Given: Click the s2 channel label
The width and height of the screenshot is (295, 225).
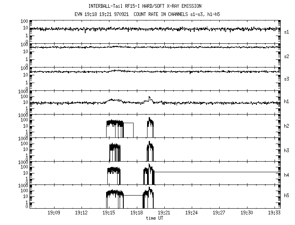Looking at the screenshot, I should coord(287,56).
